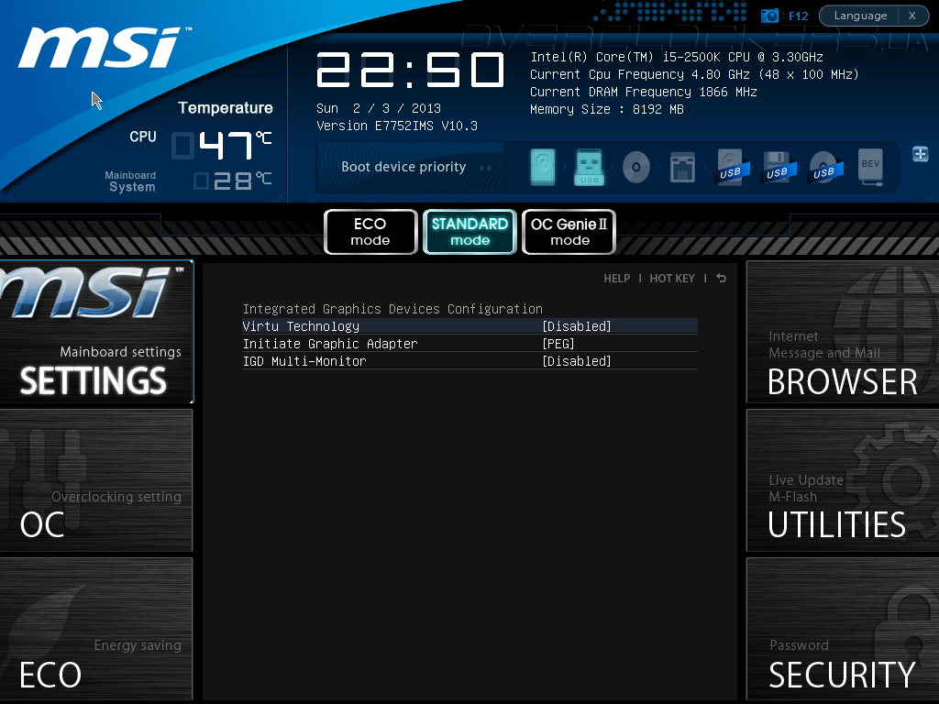Image resolution: width=939 pixels, height=704 pixels.
Task: Select the BEV network boot device icon
Action: click(870, 167)
